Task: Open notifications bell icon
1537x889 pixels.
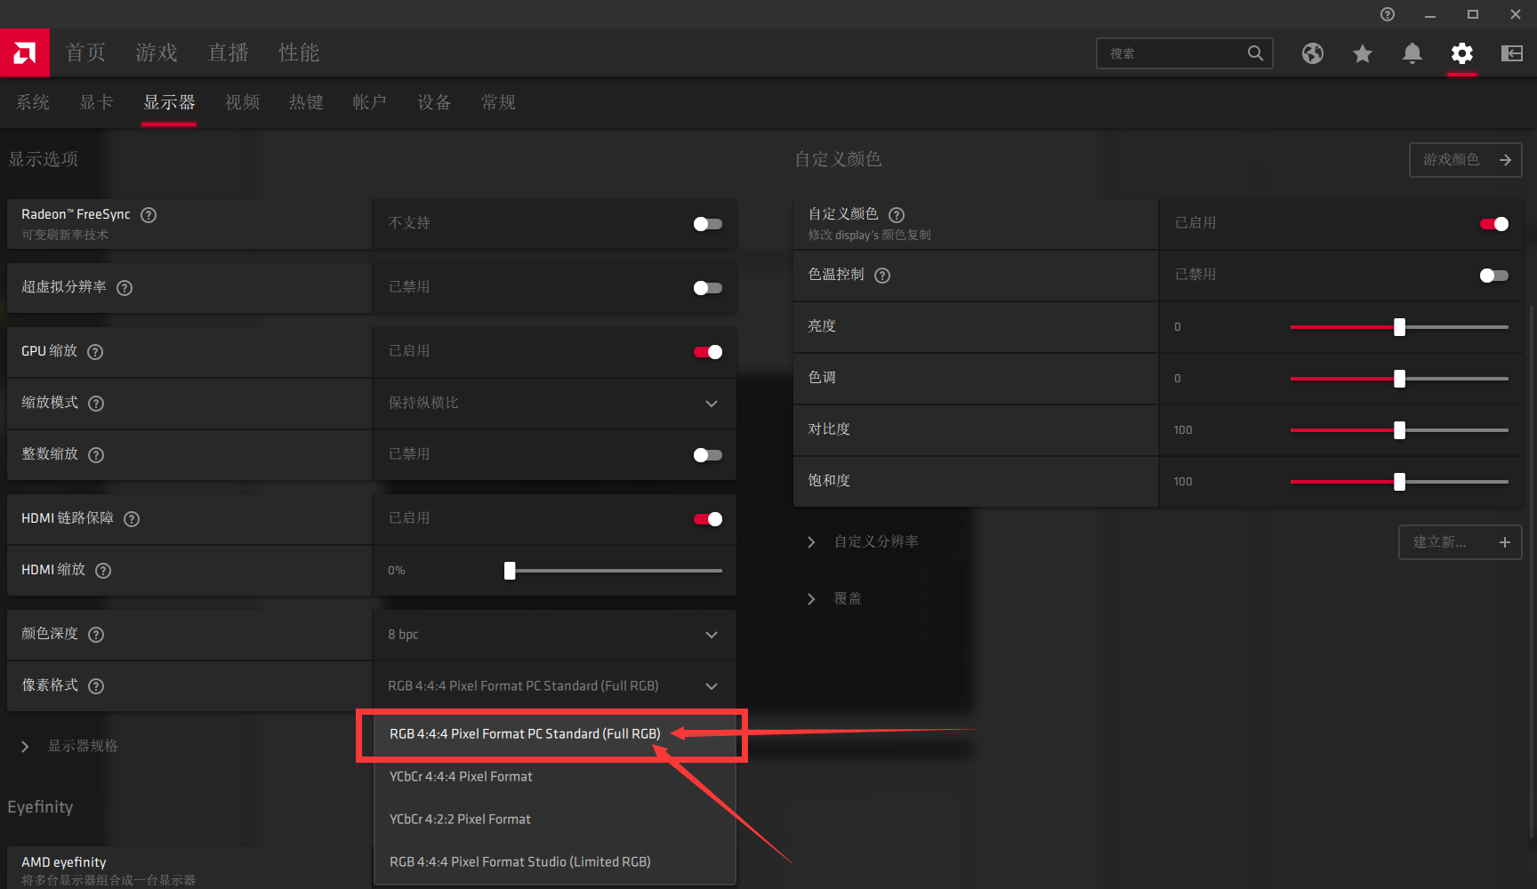Action: (1412, 53)
